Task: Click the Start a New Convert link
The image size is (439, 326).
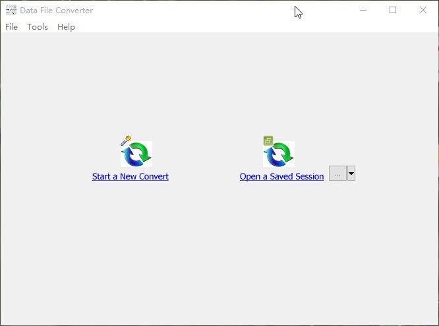Action: 131,176
